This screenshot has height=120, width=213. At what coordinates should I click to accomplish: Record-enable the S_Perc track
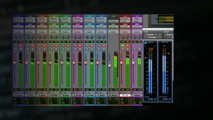point(33,45)
